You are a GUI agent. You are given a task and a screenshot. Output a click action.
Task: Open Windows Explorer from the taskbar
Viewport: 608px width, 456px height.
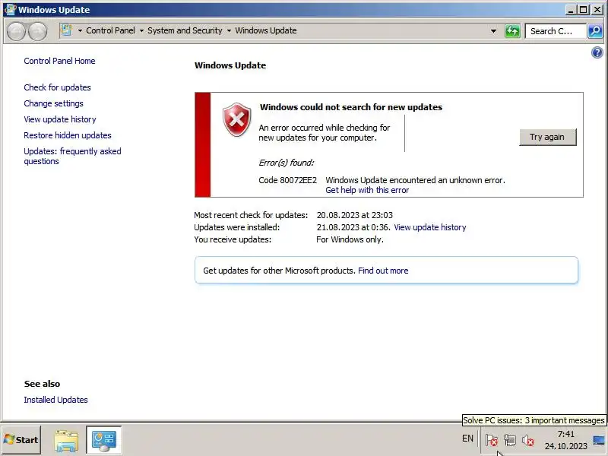66,441
